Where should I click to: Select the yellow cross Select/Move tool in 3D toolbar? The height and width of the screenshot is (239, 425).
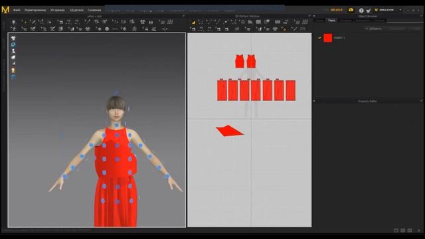tap(25, 22)
